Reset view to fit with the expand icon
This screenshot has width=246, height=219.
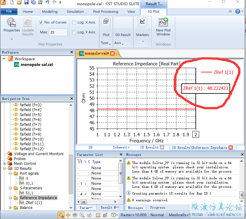coord(98,215)
